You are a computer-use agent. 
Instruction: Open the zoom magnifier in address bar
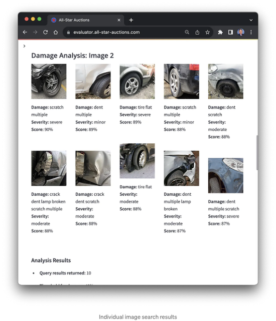pos(187,32)
